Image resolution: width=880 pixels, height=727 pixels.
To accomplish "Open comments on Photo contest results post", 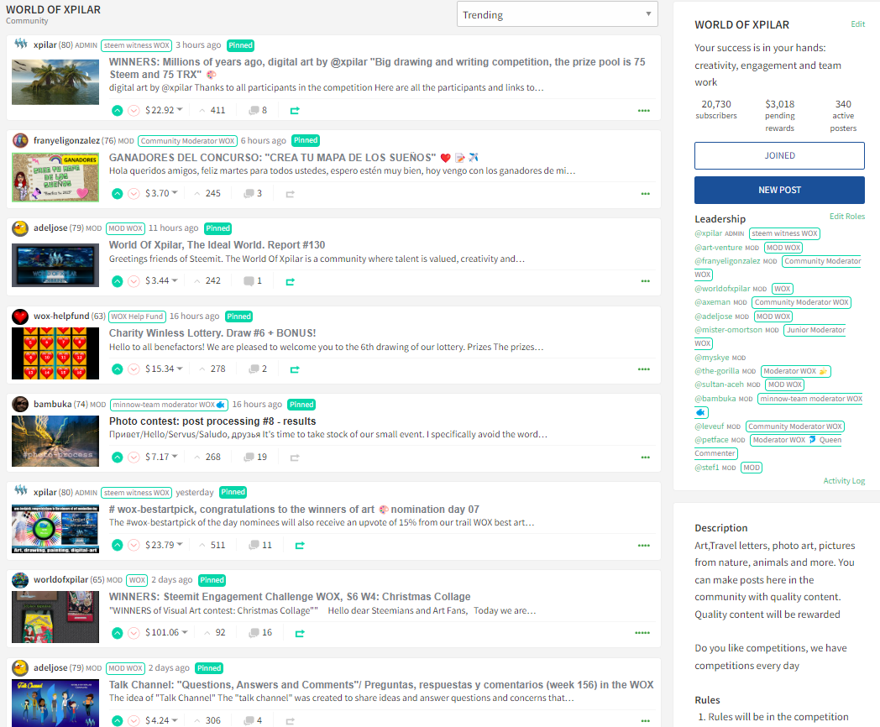I will [255, 457].
